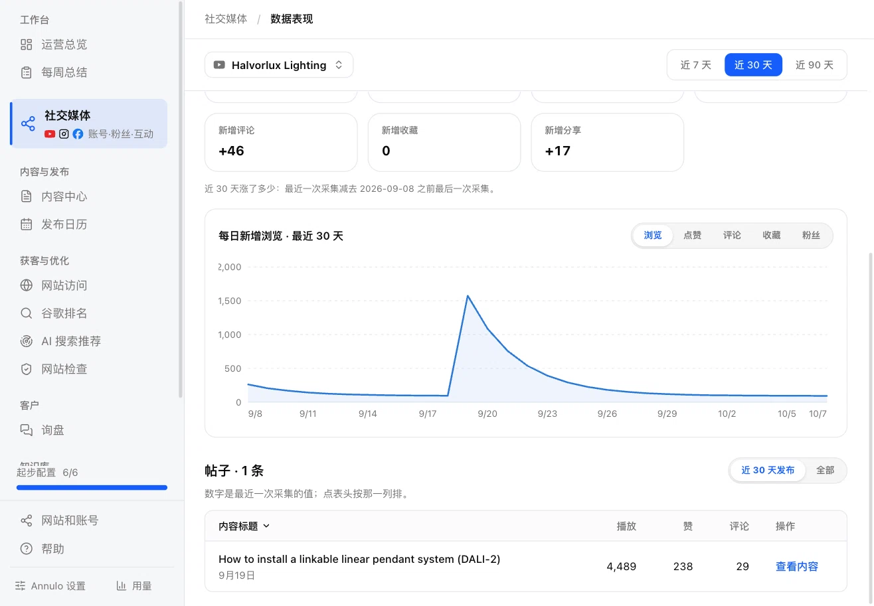Sort the table by 播放 column
This screenshot has height=606, width=874.
pos(626,526)
